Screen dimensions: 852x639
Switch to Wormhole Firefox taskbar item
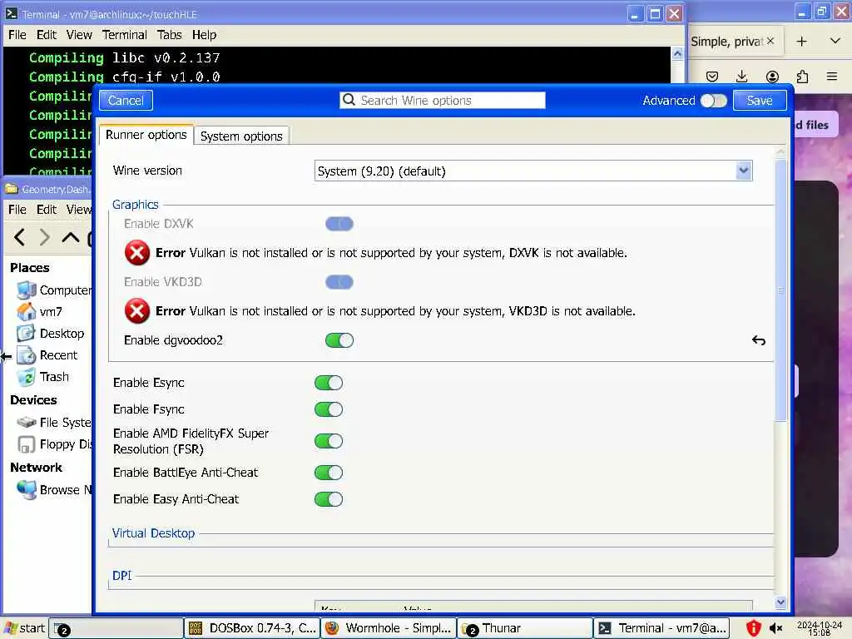389,628
